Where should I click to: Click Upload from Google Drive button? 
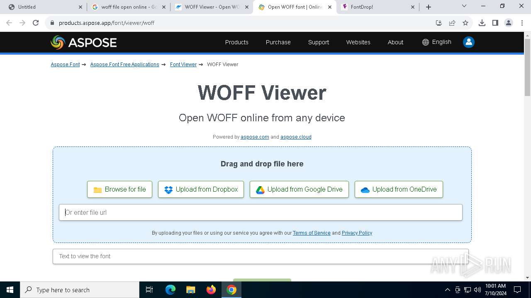pos(299,190)
